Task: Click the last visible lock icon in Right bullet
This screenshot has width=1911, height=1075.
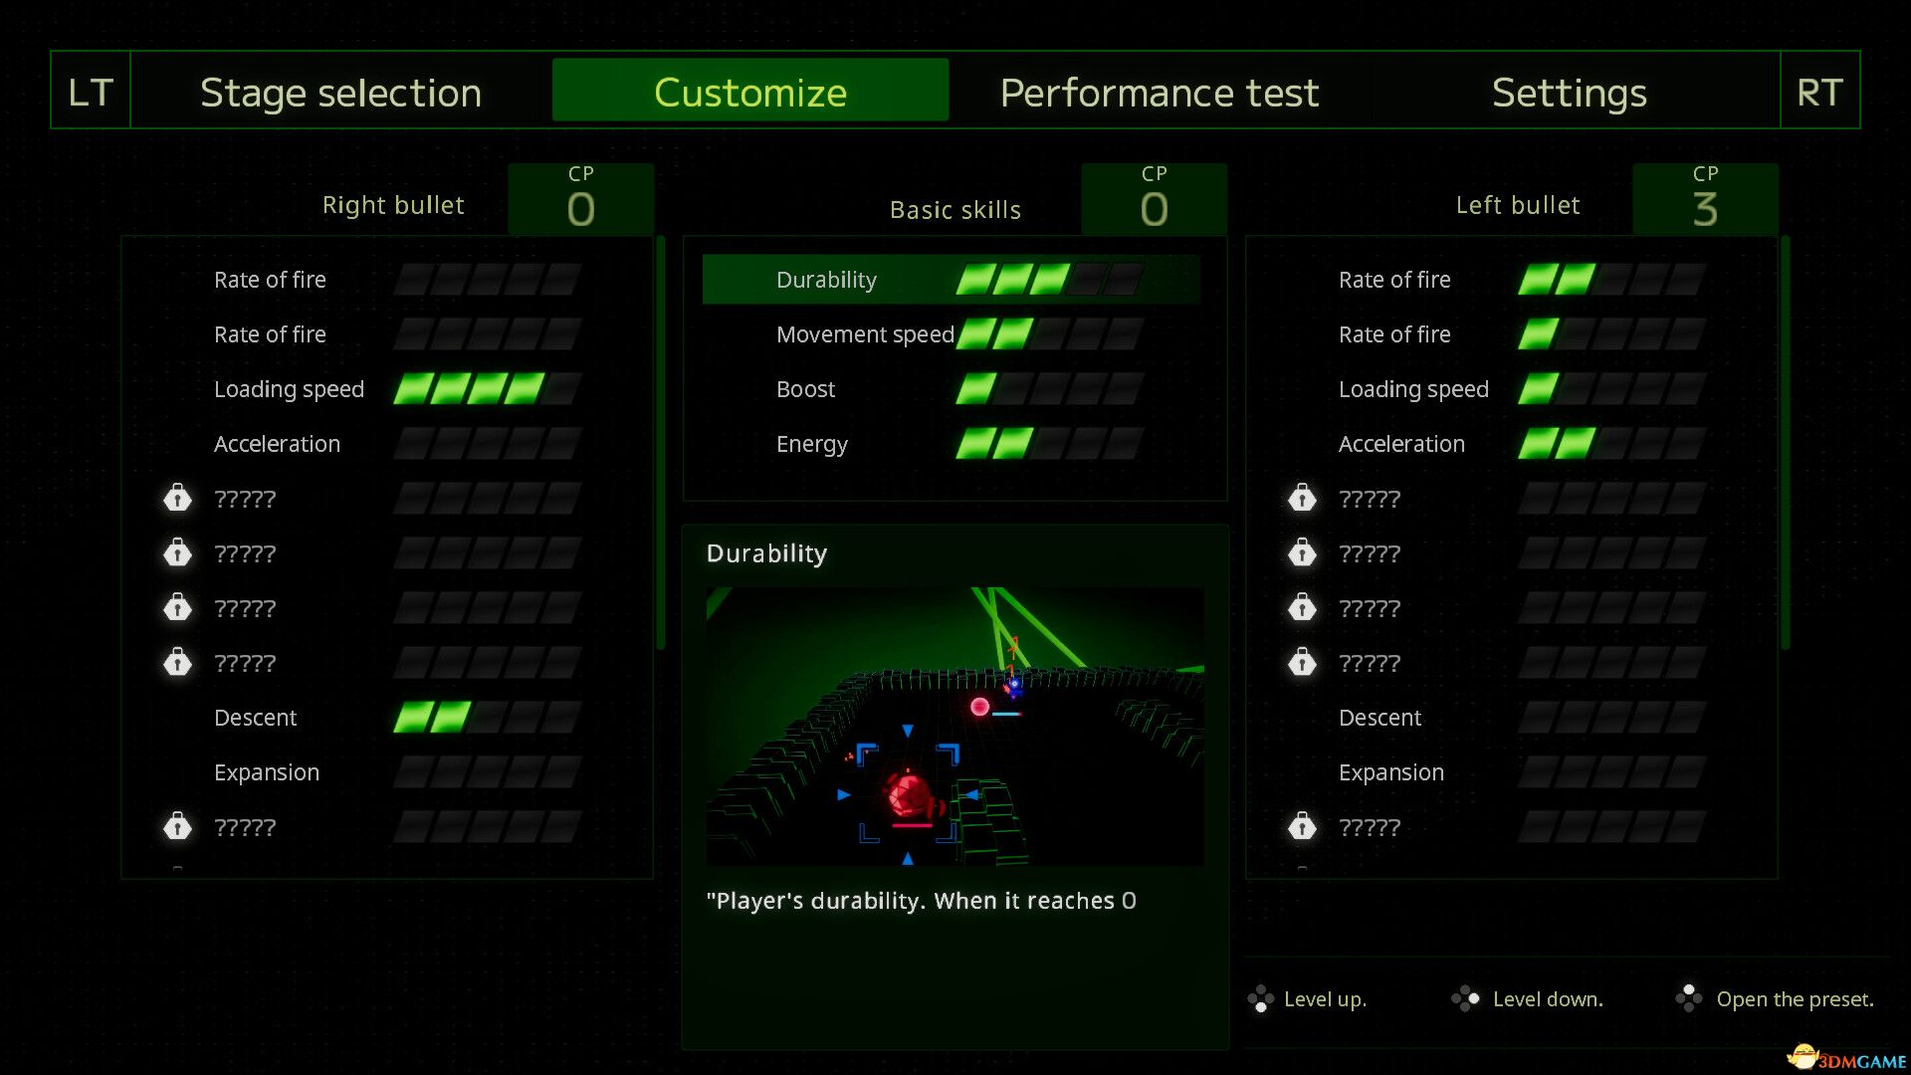Action: 177,826
